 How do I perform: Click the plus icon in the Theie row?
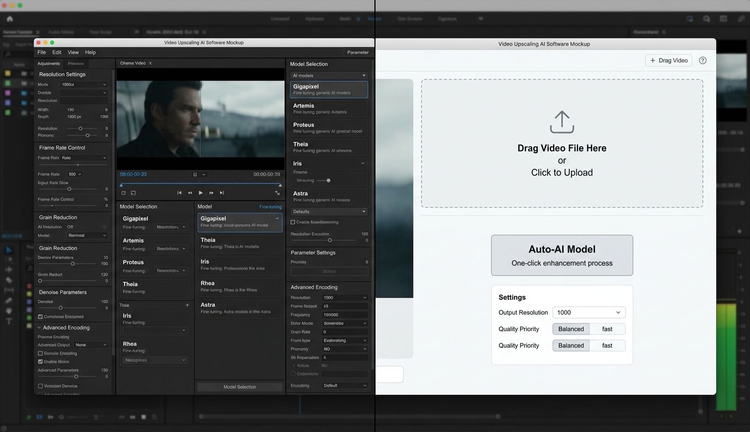pos(187,305)
